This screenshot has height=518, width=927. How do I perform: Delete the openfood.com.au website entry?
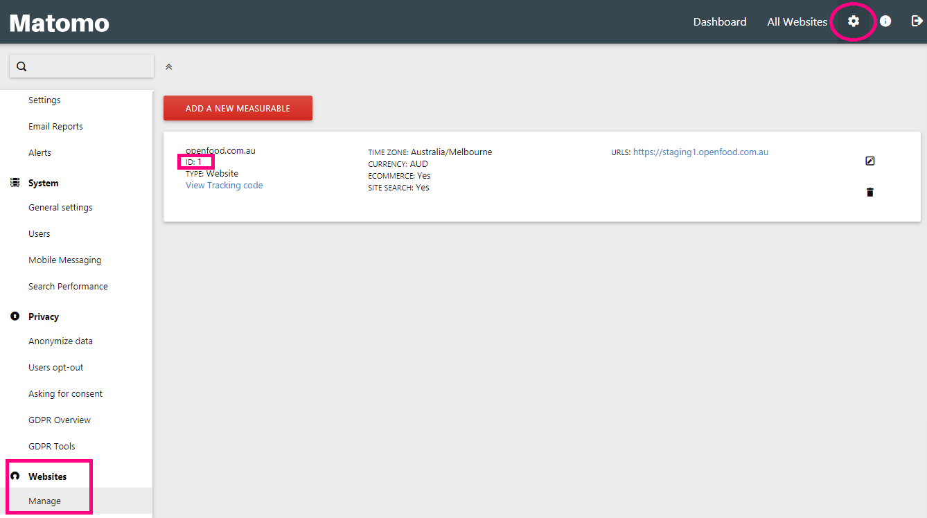[870, 192]
